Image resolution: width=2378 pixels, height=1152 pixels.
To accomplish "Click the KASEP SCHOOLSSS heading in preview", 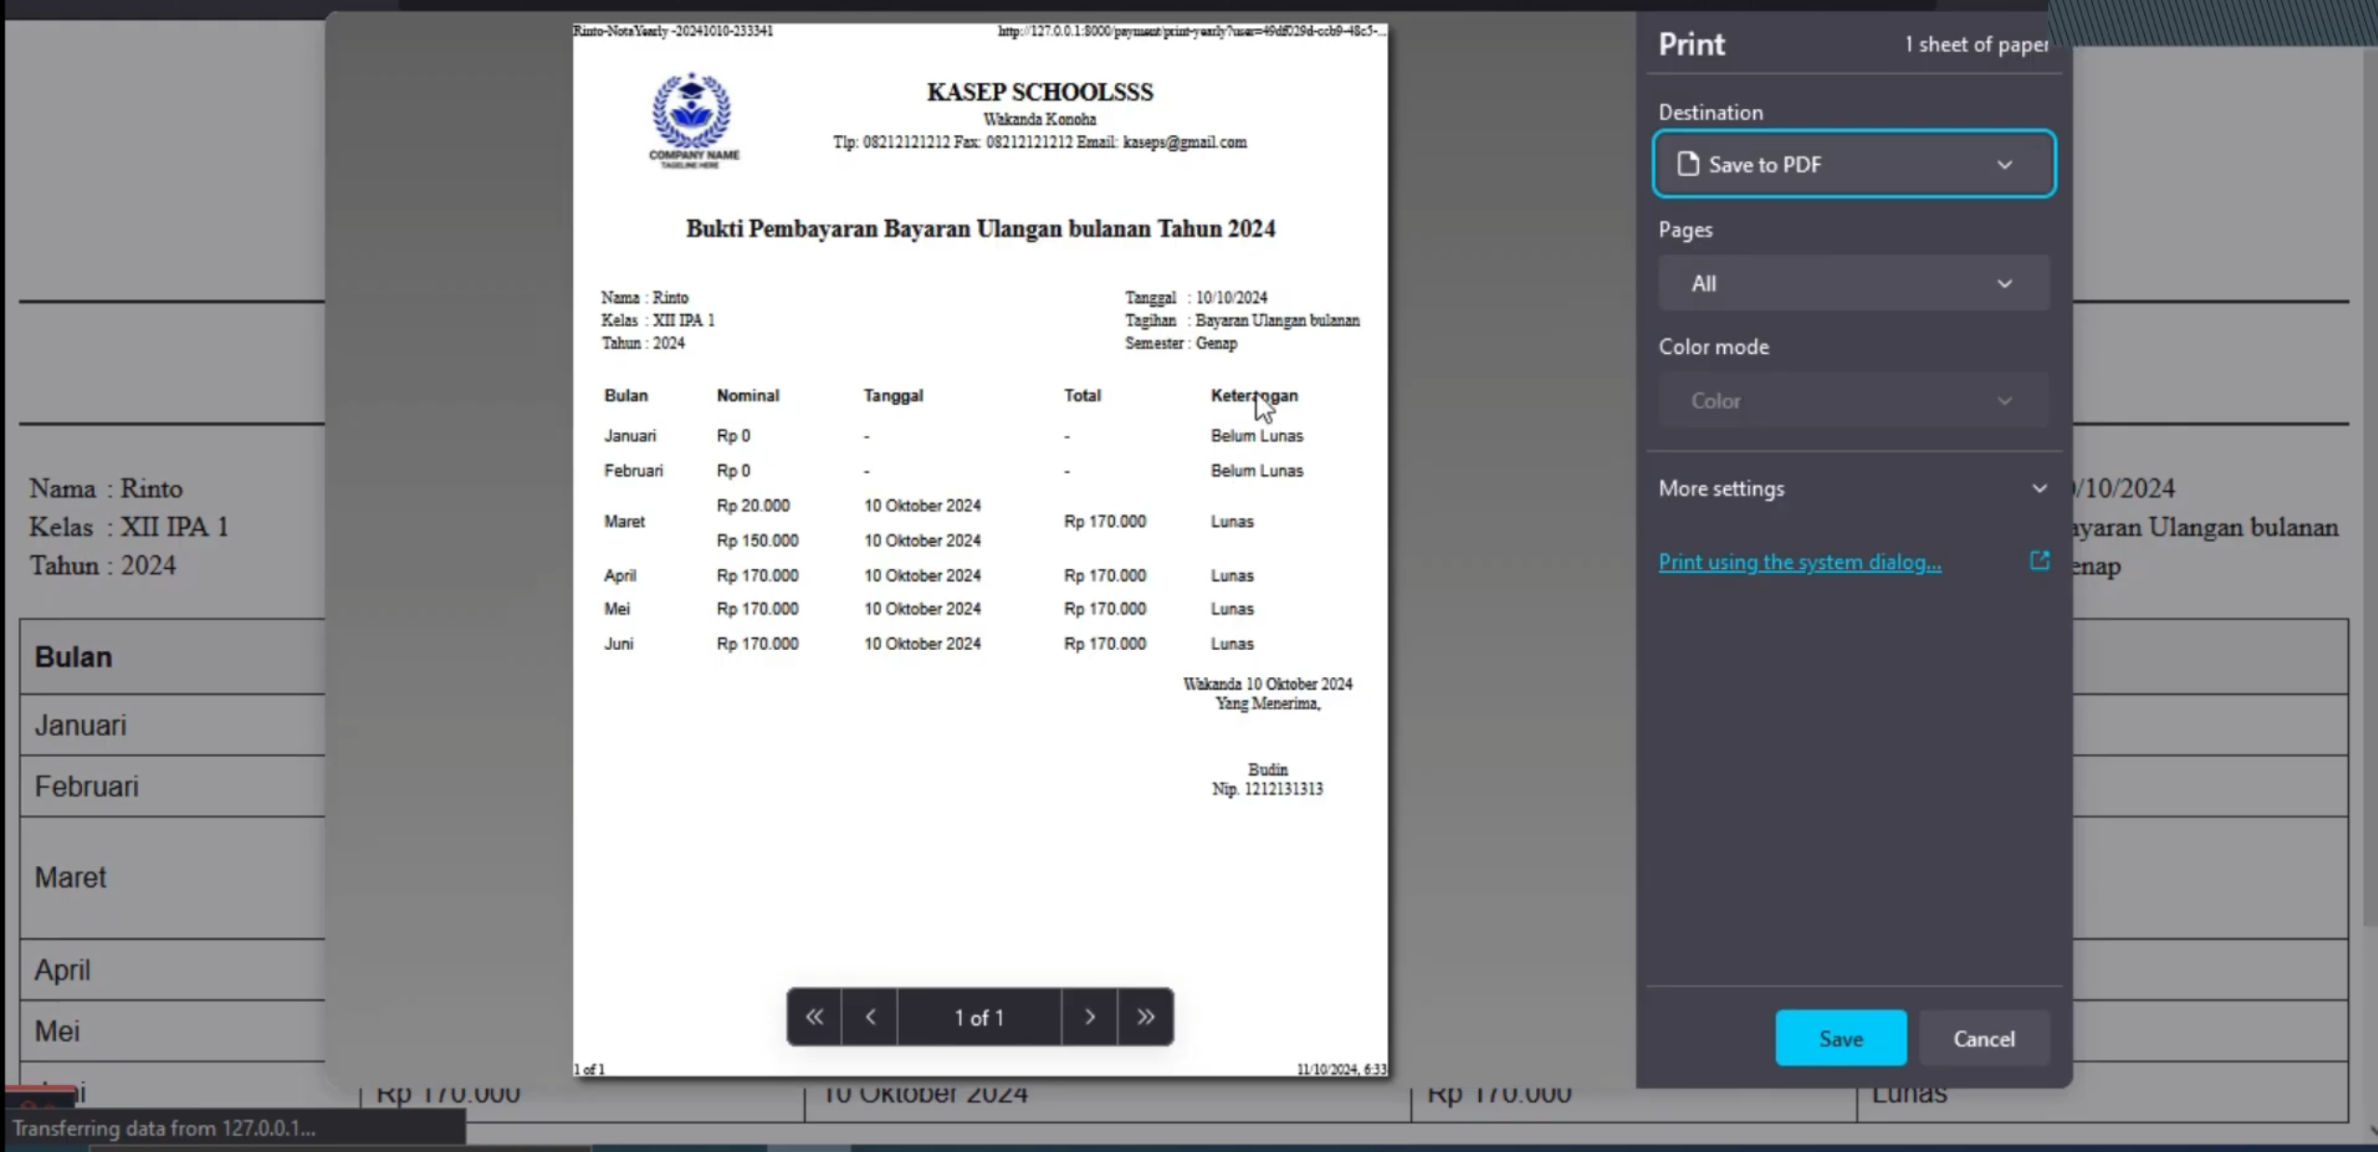I will (1040, 92).
